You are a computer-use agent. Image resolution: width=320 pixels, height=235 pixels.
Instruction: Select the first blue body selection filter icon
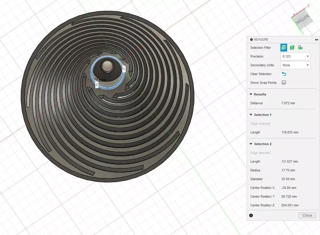pos(284,48)
